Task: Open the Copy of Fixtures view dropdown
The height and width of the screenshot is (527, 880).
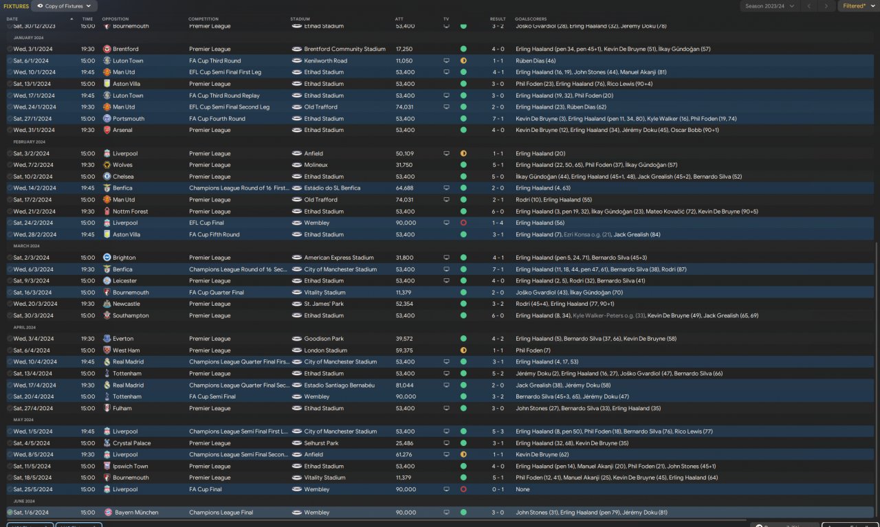Action: coord(64,6)
